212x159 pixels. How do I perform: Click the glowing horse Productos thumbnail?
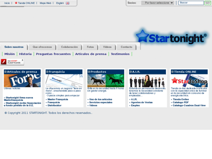[106, 81]
